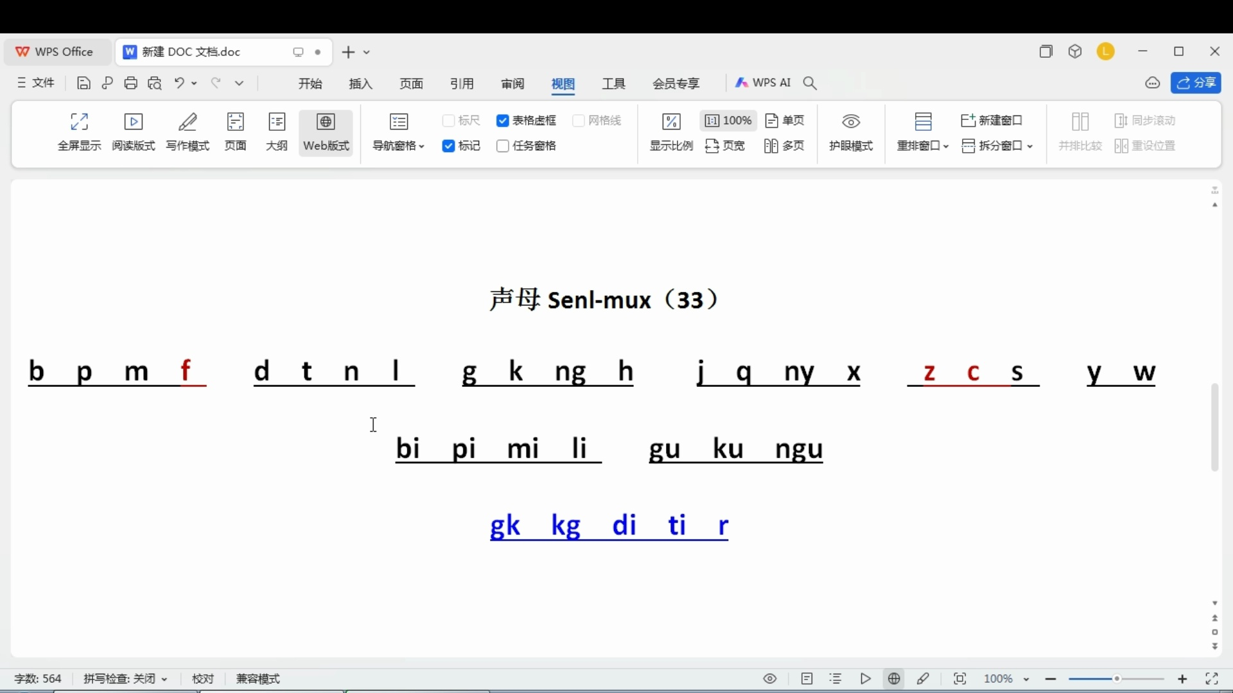Switch to the Tools (工具) tab
1233x693 pixels.
click(x=614, y=84)
